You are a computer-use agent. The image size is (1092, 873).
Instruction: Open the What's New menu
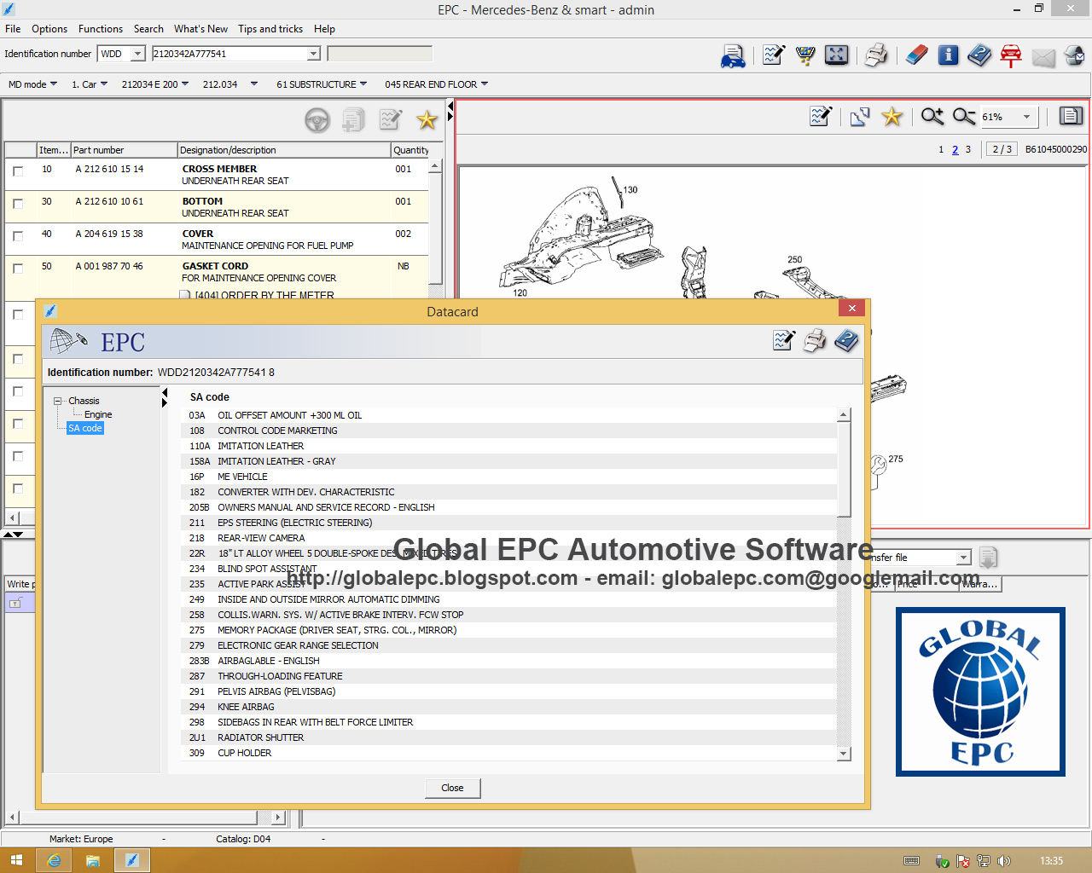(x=200, y=29)
